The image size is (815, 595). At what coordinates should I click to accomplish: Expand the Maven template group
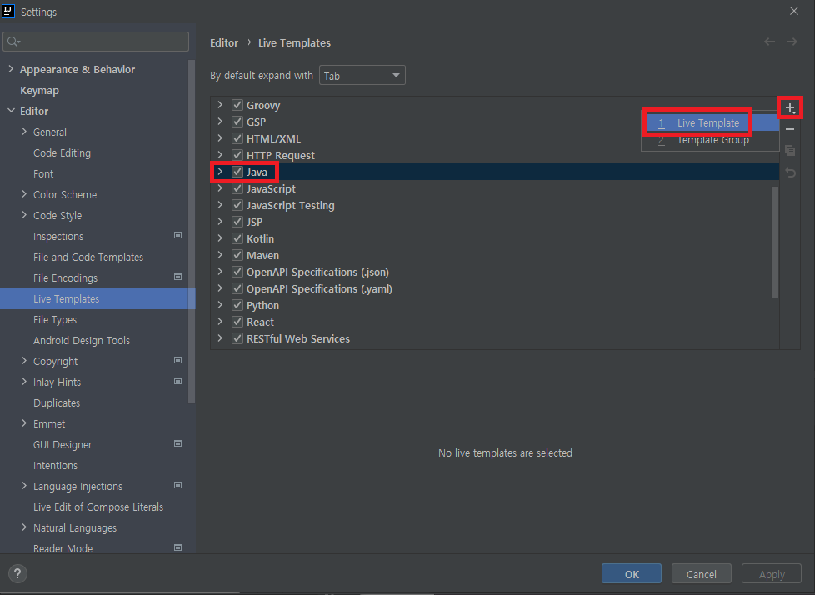coord(220,255)
